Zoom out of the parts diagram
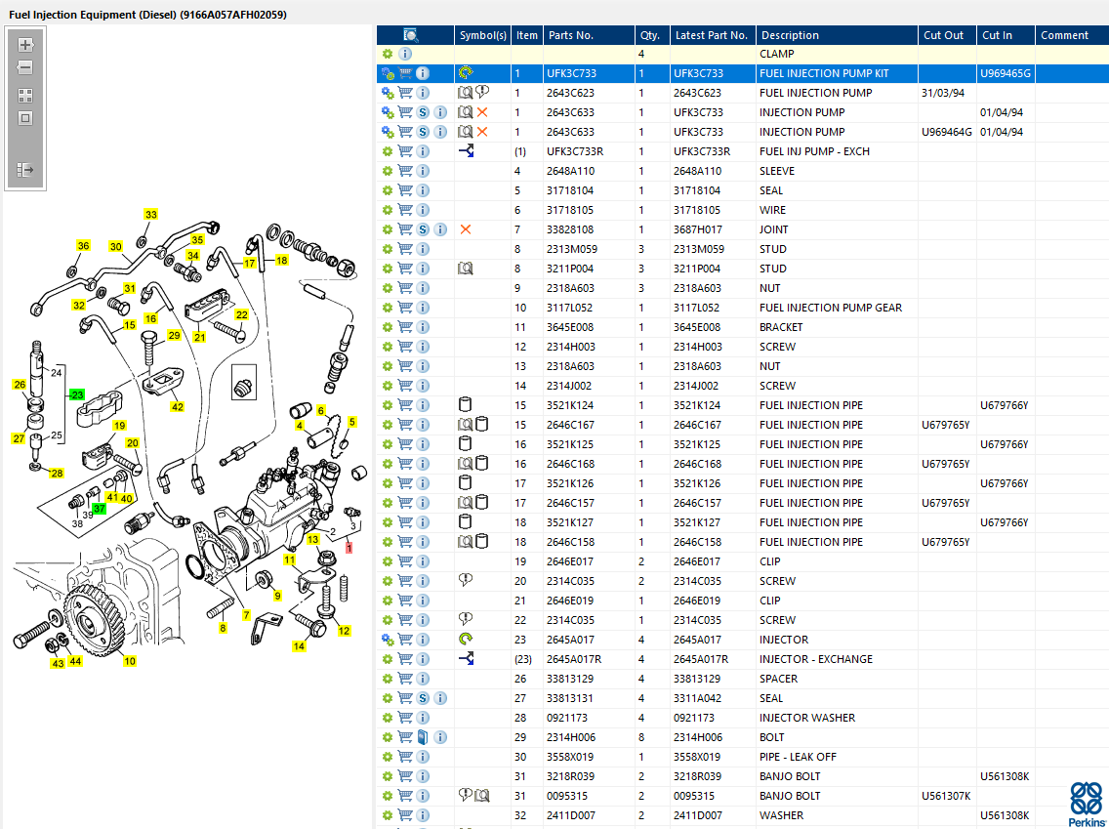The image size is (1109, 829). pos(25,68)
